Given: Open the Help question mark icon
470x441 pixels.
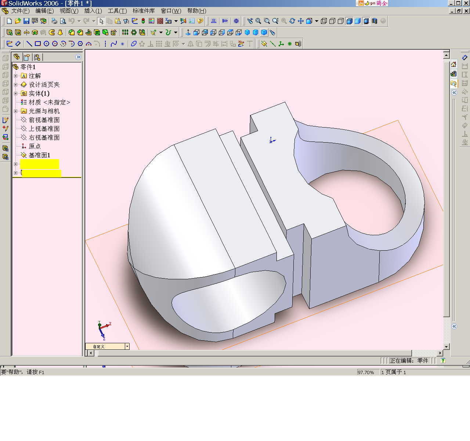Looking at the screenshot, I should coord(200,21).
